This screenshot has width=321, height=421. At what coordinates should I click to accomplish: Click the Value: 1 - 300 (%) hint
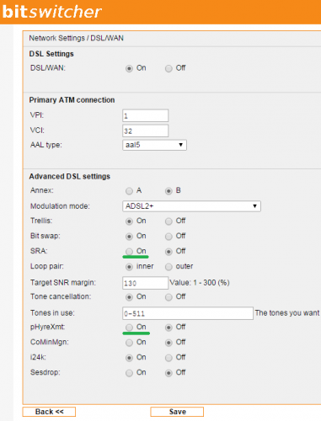click(200, 283)
